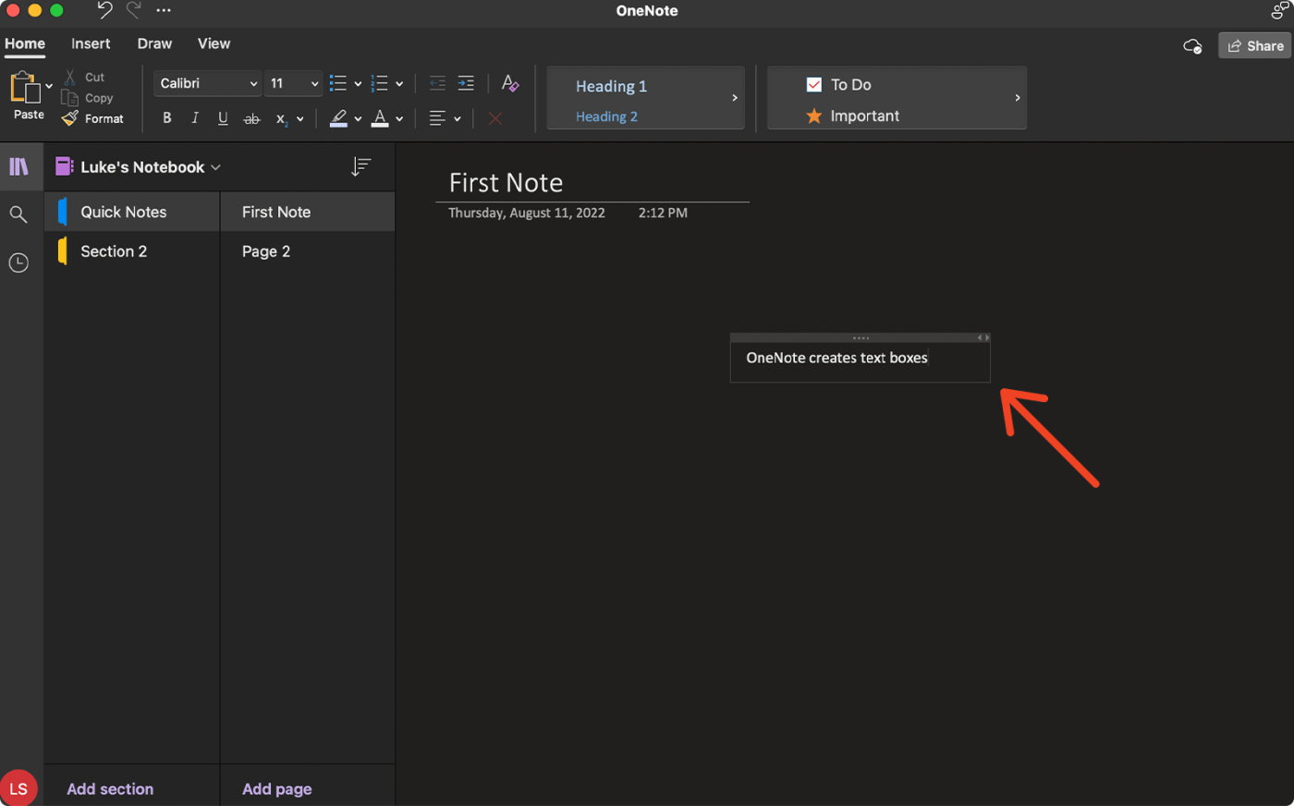Click the note creation date text
The height and width of the screenshot is (806, 1294).
coord(527,213)
